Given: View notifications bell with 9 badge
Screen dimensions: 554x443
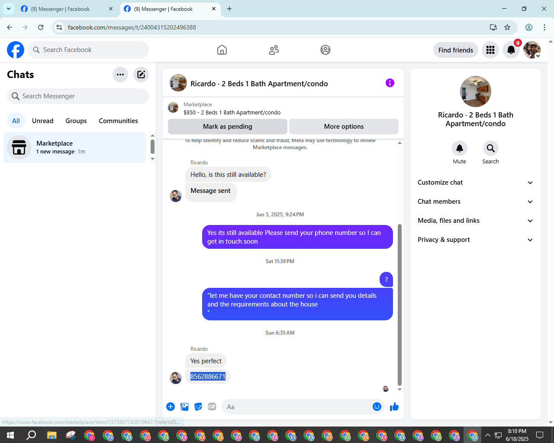Looking at the screenshot, I should pos(511,50).
